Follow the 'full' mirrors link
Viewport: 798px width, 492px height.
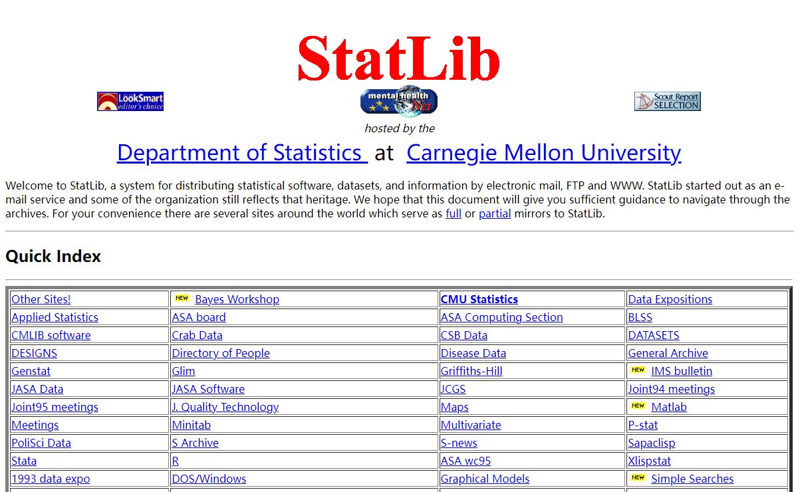pyautogui.click(x=454, y=214)
